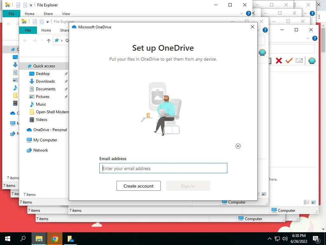Screen dimensions: 326x245
Task: Click Forward arrow in second File Explorer window
Action: point(35,41)
